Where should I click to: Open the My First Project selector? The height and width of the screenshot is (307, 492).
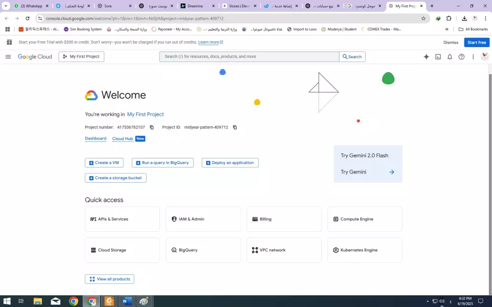click(x=81, y=56)
